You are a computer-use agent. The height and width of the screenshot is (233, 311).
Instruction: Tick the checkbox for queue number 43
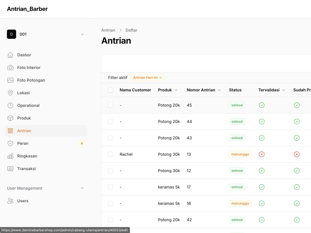tap(110, 138)
